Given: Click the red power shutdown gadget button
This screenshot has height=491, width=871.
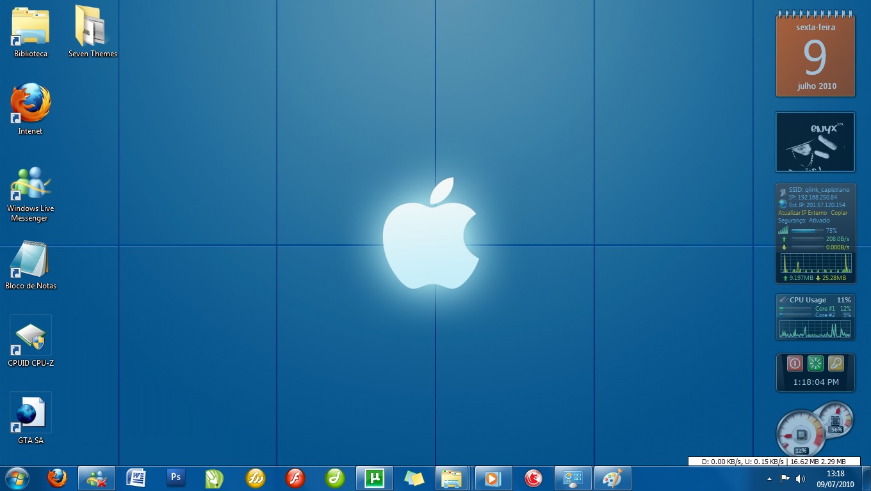Looking at the screenshot, I should (795, 364).
